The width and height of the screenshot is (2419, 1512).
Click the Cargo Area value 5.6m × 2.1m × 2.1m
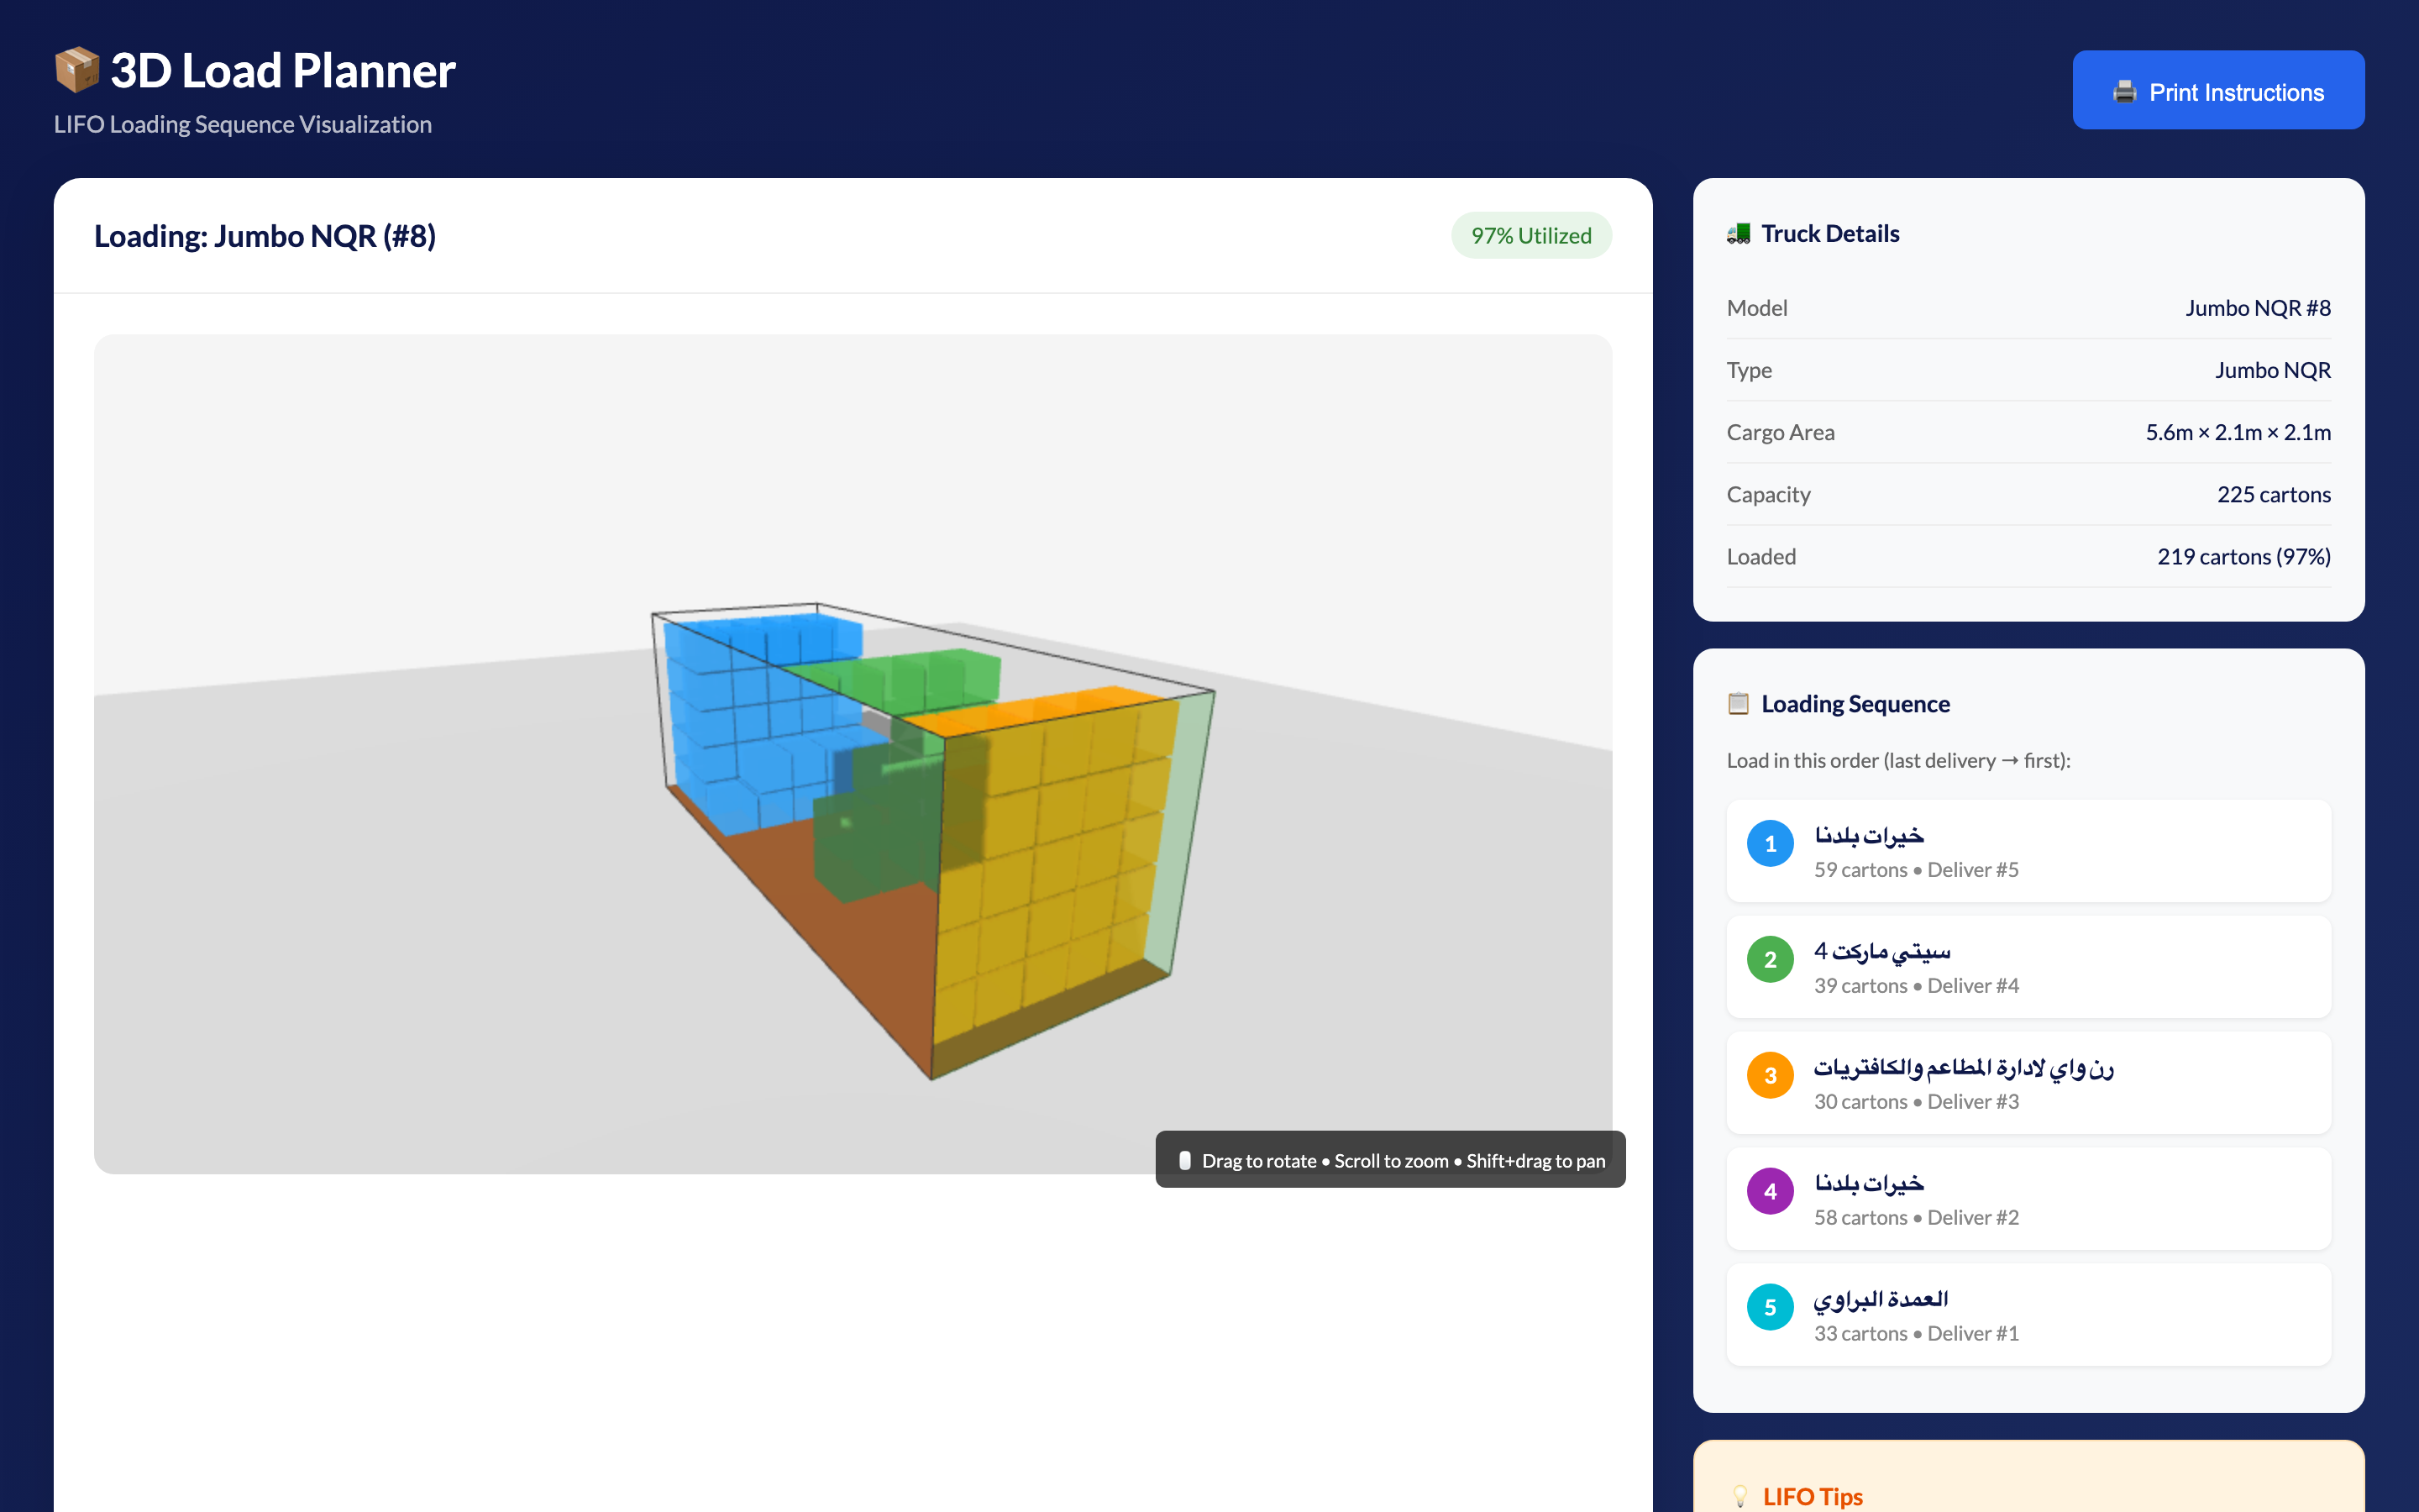(x=2237, y=432)
